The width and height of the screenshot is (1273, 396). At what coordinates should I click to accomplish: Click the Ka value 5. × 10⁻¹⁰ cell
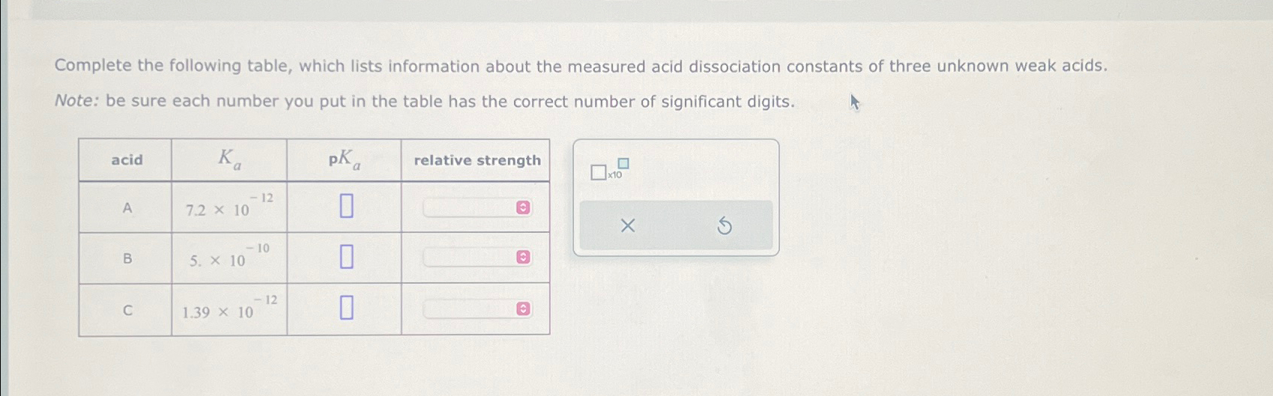229,258
